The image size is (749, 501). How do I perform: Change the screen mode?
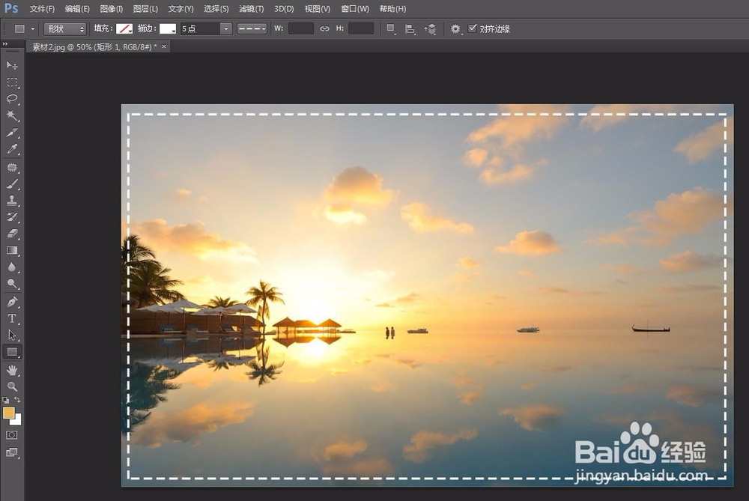click(12, 452)
